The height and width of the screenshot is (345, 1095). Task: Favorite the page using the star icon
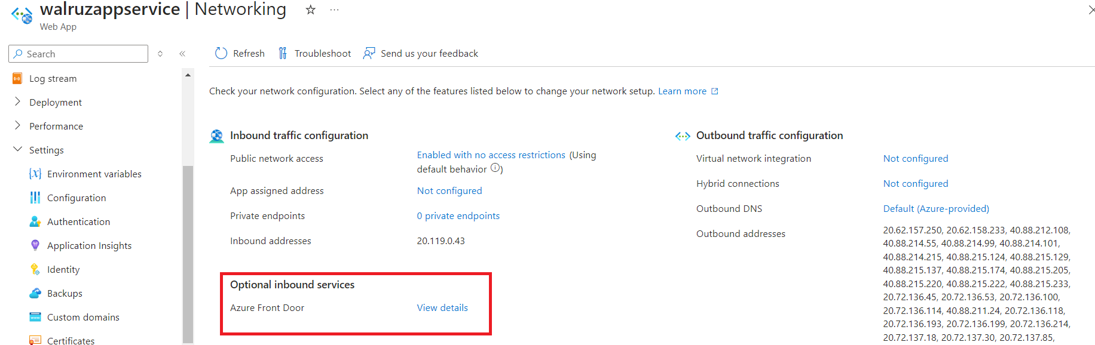tap(310, 10)
